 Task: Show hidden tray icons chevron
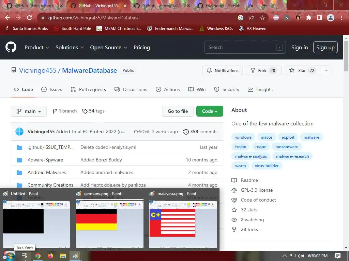[285, 256]
